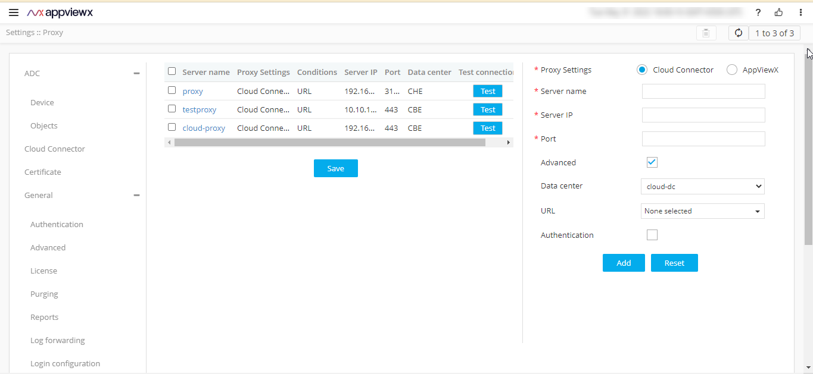Image resolution: width=813 pixels, height=374 pixels.
Task: Go to Objects settings
Action: point(44,126)
